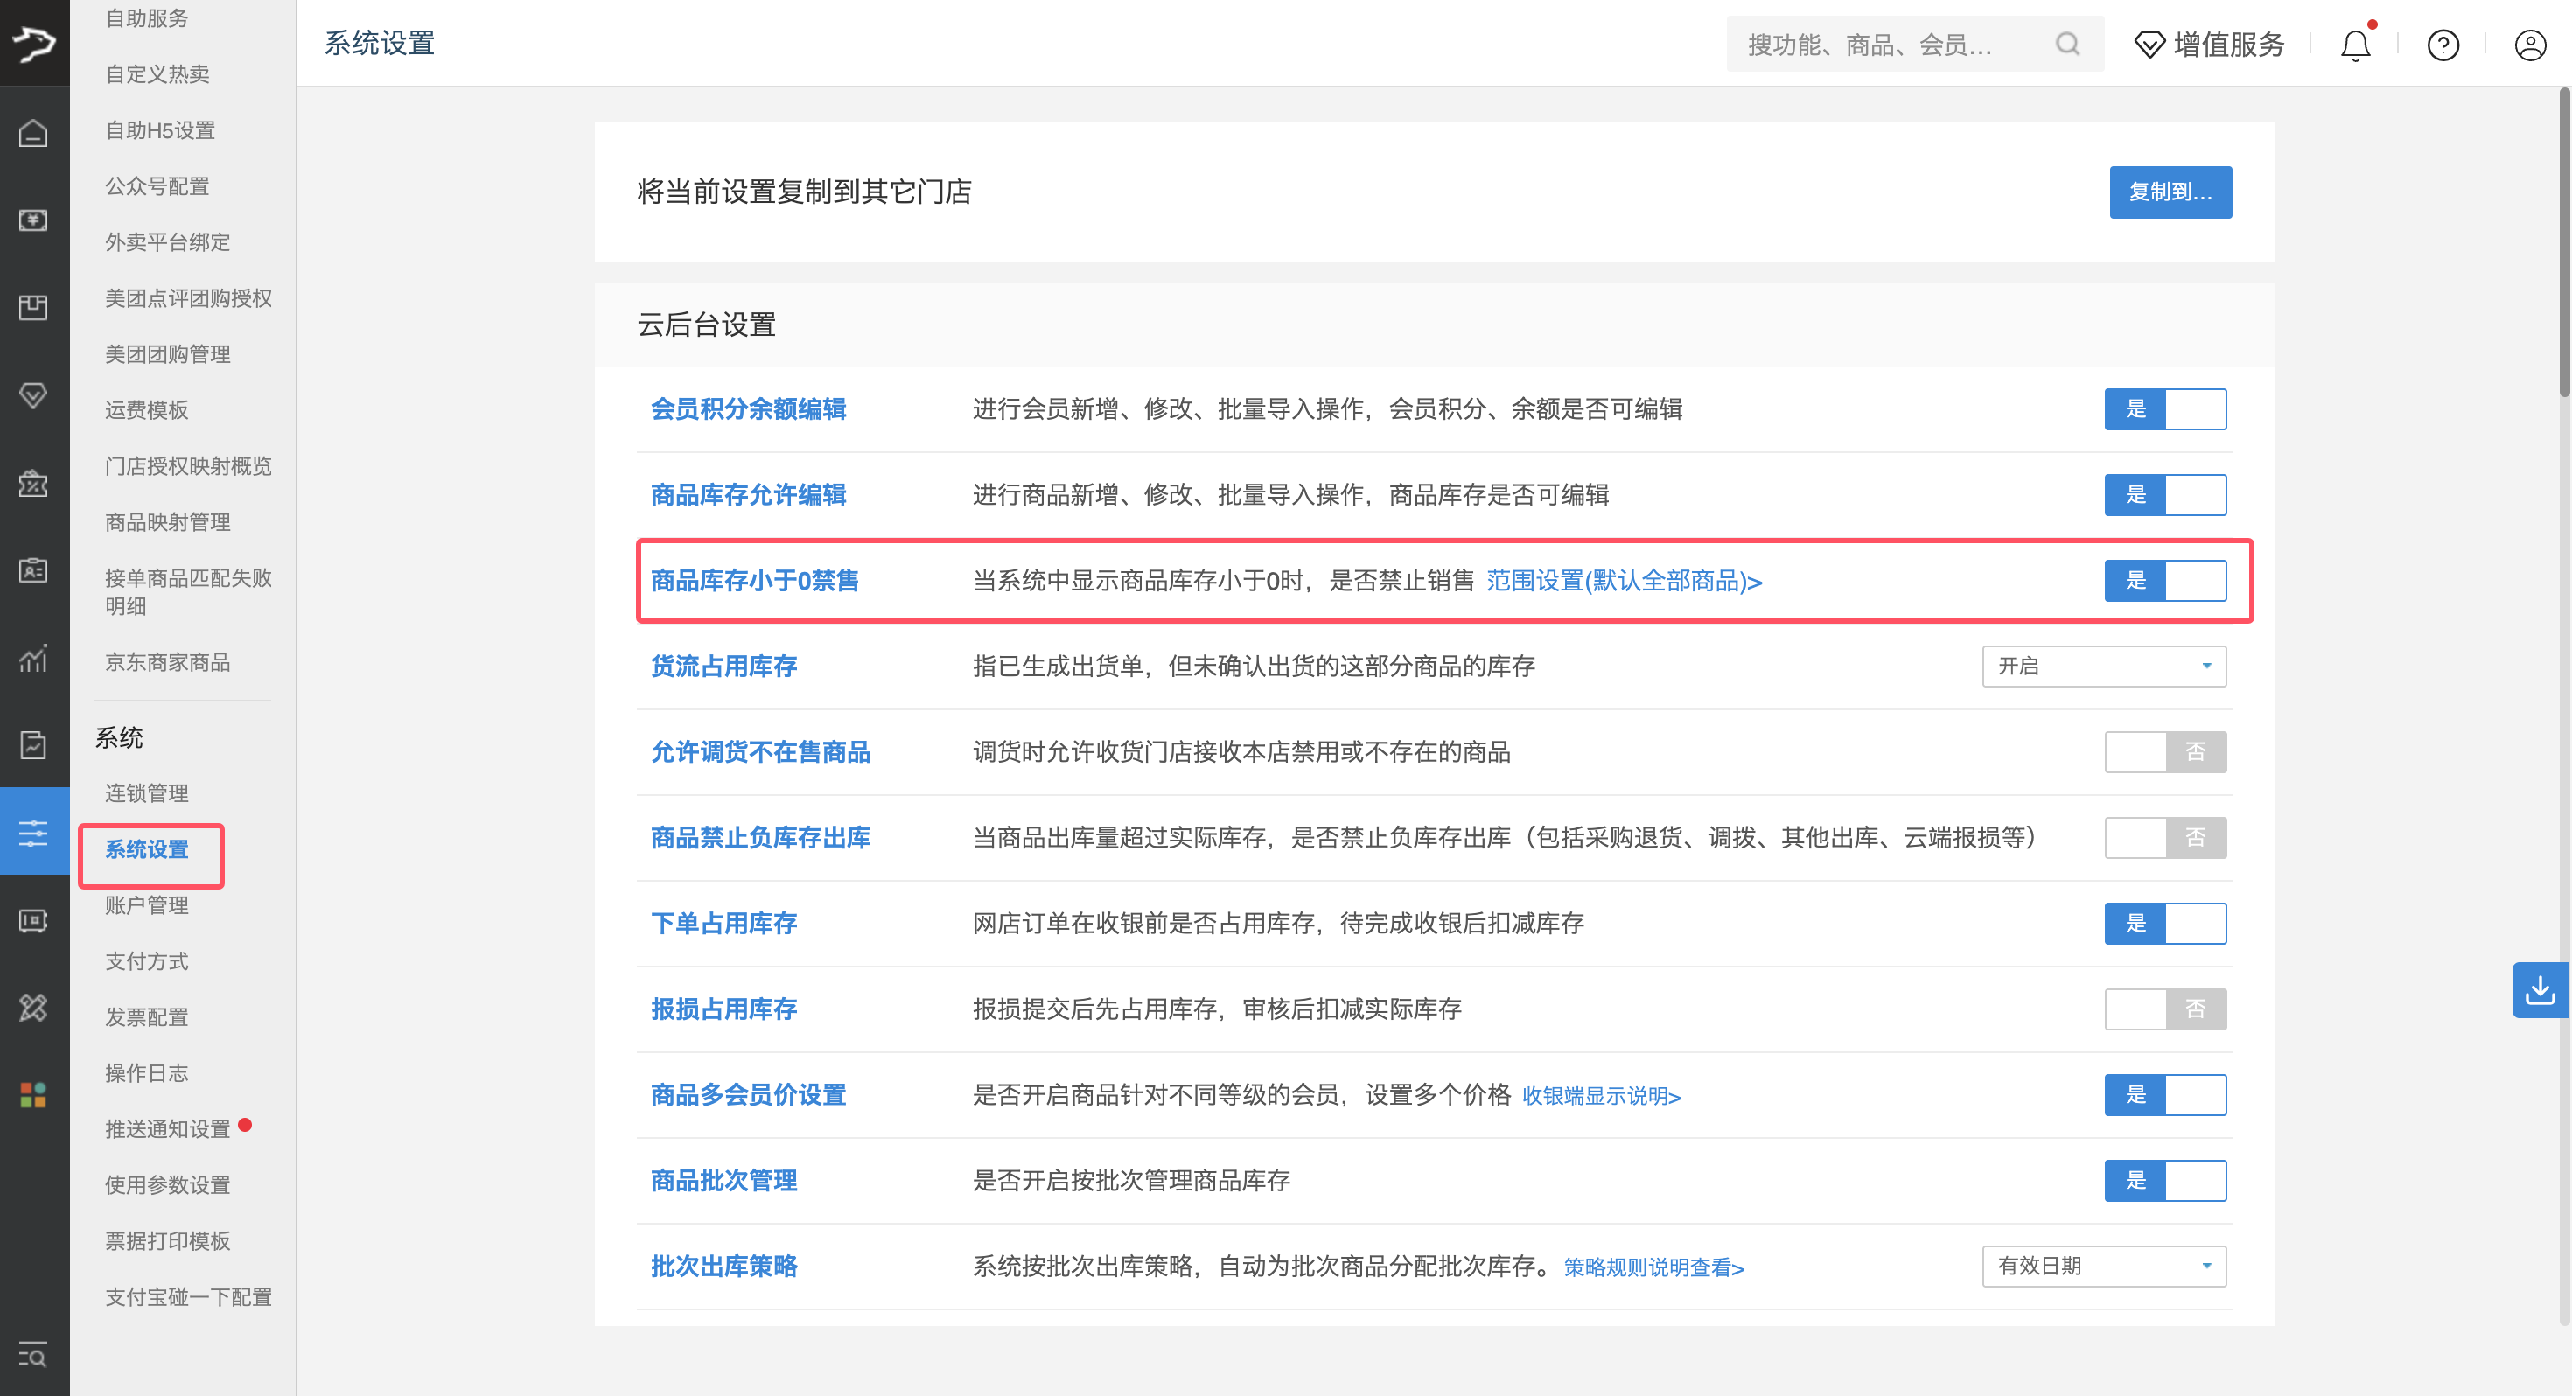Click 批次出库策略 setting title

pyautogui.click(x=723, y=1267)
